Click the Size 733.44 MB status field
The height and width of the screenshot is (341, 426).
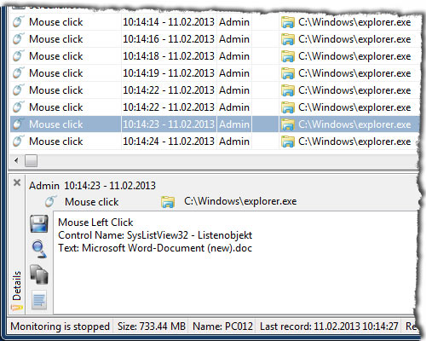[152, 327]
